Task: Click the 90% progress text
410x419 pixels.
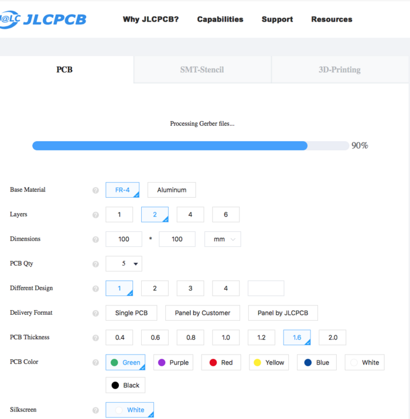Action: 360,145
